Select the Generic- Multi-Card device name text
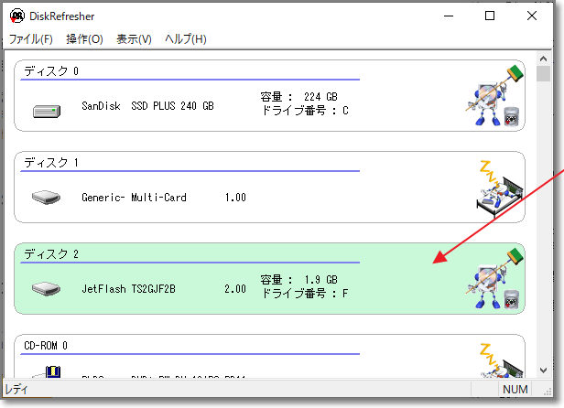 (x=136, y=197)
